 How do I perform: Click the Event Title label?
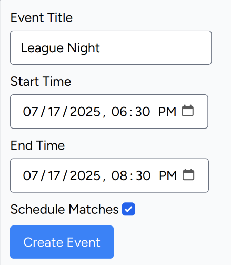[x=42, y=17]
